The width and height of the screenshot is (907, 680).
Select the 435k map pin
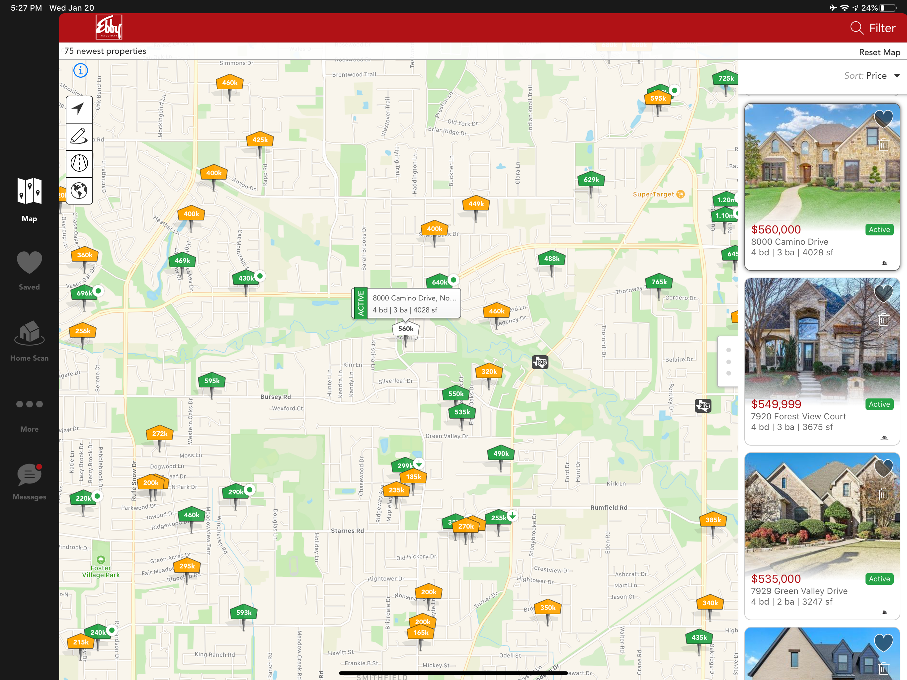tap(699, 638)
